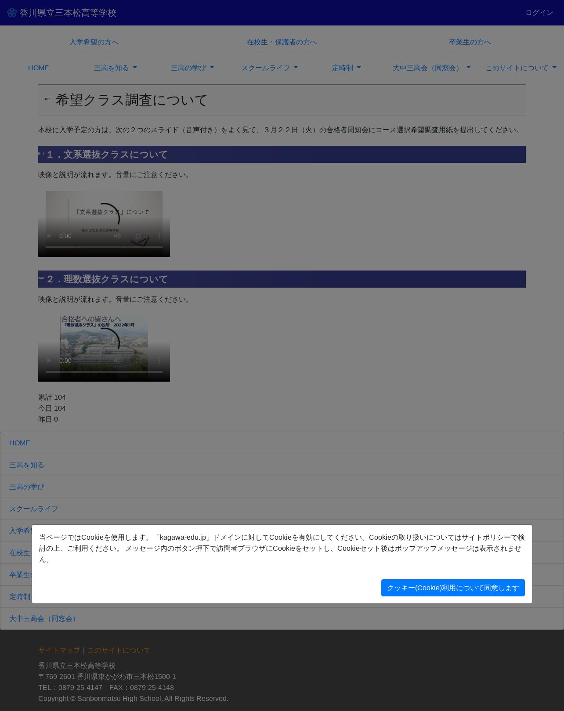The width and height of the screenshot is (564, 711).
Task: Open the サイトマップ footer link
Action: click(59, 650)
